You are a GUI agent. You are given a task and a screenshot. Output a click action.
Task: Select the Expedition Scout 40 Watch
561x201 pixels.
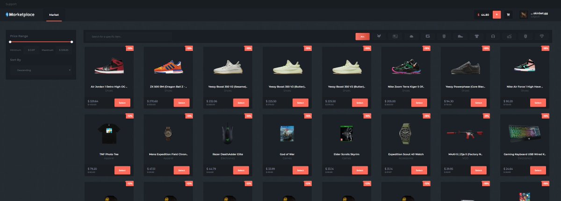pos(419,170)
